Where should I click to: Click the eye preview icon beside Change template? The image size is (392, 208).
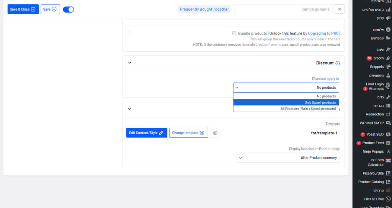(x=215, y=133)
